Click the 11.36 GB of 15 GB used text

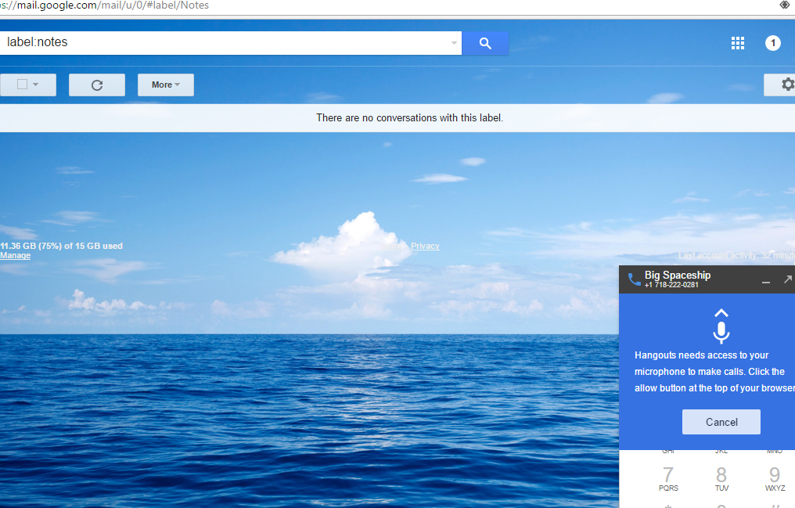[x=61, y=246]
